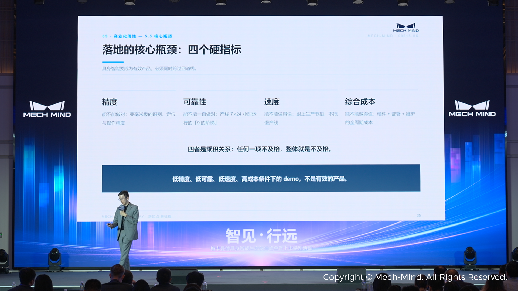Click the breadcrumb 05 · 商业化落地 — 5.5 核心瓶颈

pyautogui.click(x=137, y=36)
